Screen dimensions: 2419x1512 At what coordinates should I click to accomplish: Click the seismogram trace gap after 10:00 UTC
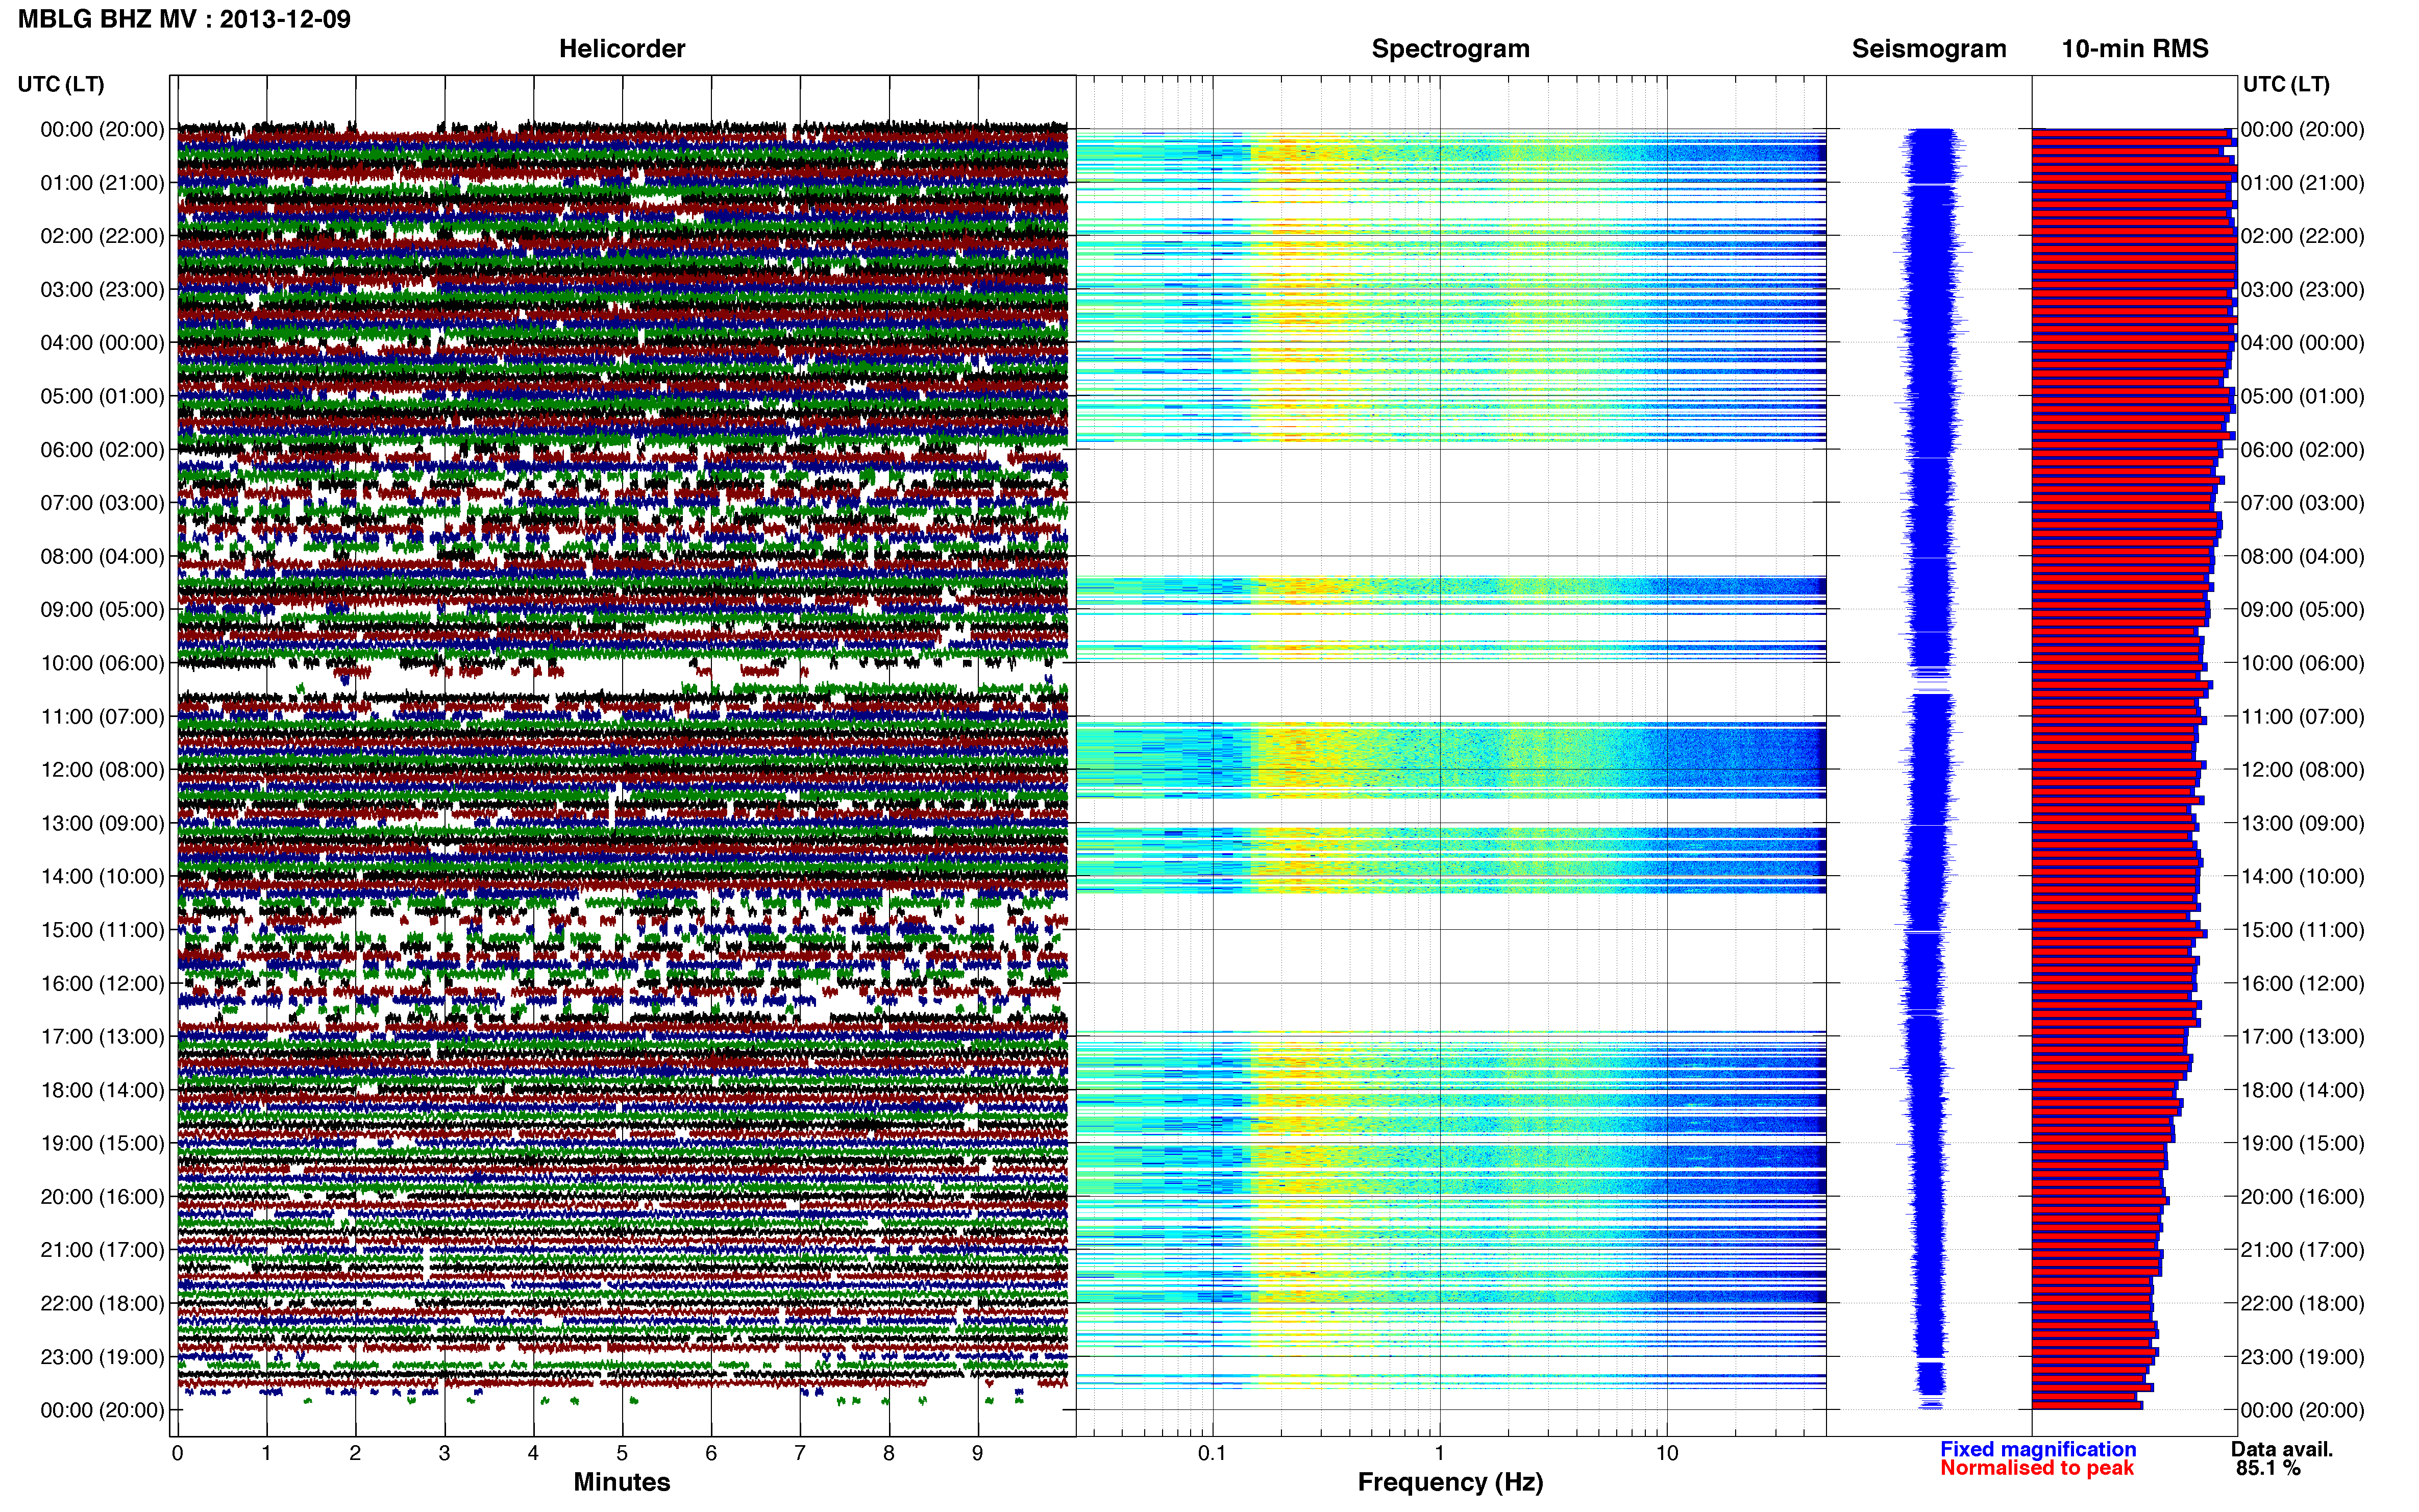1931,687
